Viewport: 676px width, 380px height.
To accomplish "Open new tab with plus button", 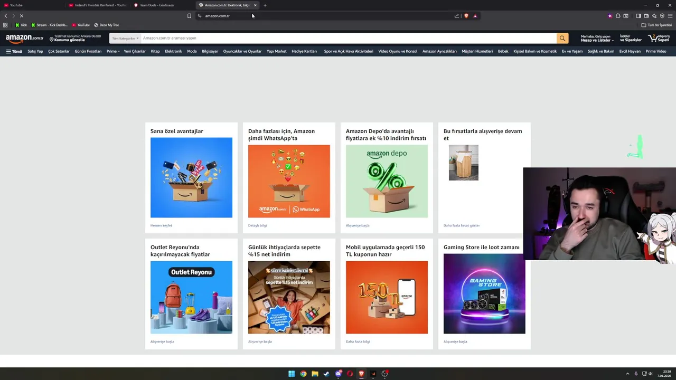I will [265, 5].
